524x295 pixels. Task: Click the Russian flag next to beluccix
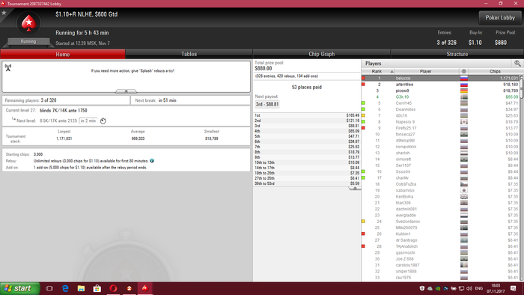464,78
